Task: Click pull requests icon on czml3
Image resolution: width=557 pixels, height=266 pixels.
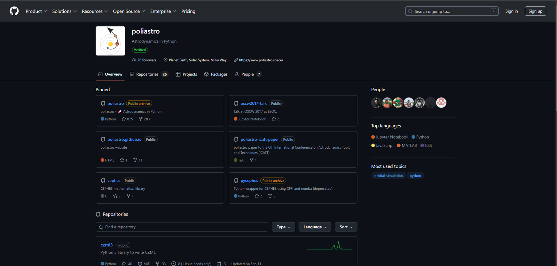Action: click(x=219, y=264)
